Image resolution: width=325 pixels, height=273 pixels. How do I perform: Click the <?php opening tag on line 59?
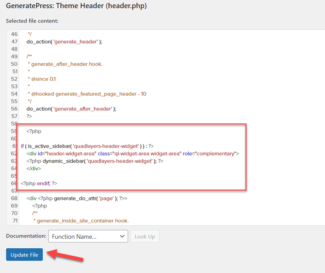point(34,131)
